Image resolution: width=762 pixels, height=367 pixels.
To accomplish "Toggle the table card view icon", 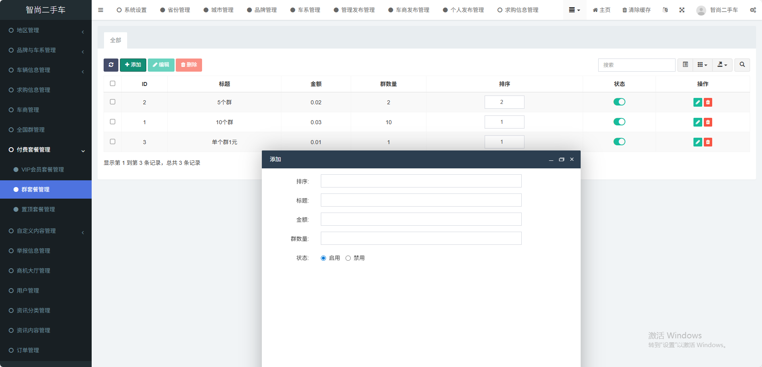I will tap(685, 65).
